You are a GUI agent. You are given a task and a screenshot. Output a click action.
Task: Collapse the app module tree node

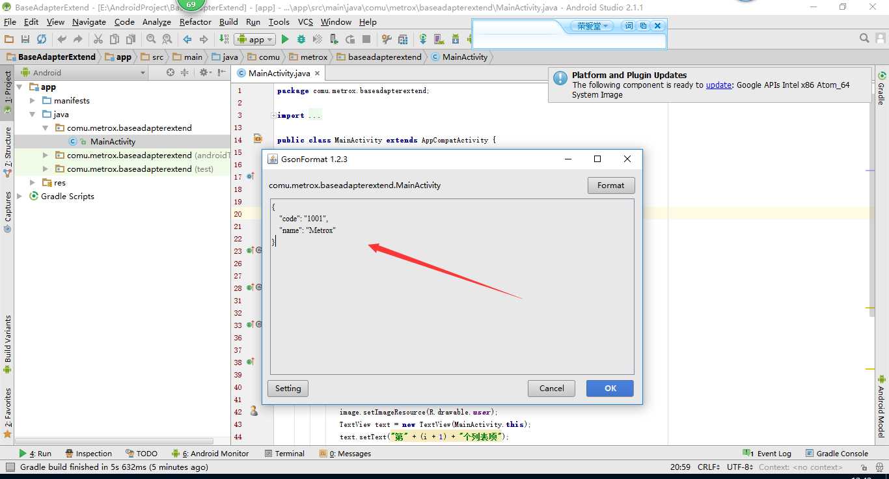tap(20, 87)
